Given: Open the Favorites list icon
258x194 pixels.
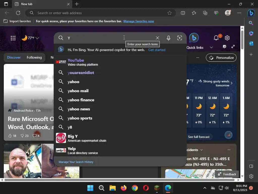Looking at the screenshot, I should (x=194, y=13).
